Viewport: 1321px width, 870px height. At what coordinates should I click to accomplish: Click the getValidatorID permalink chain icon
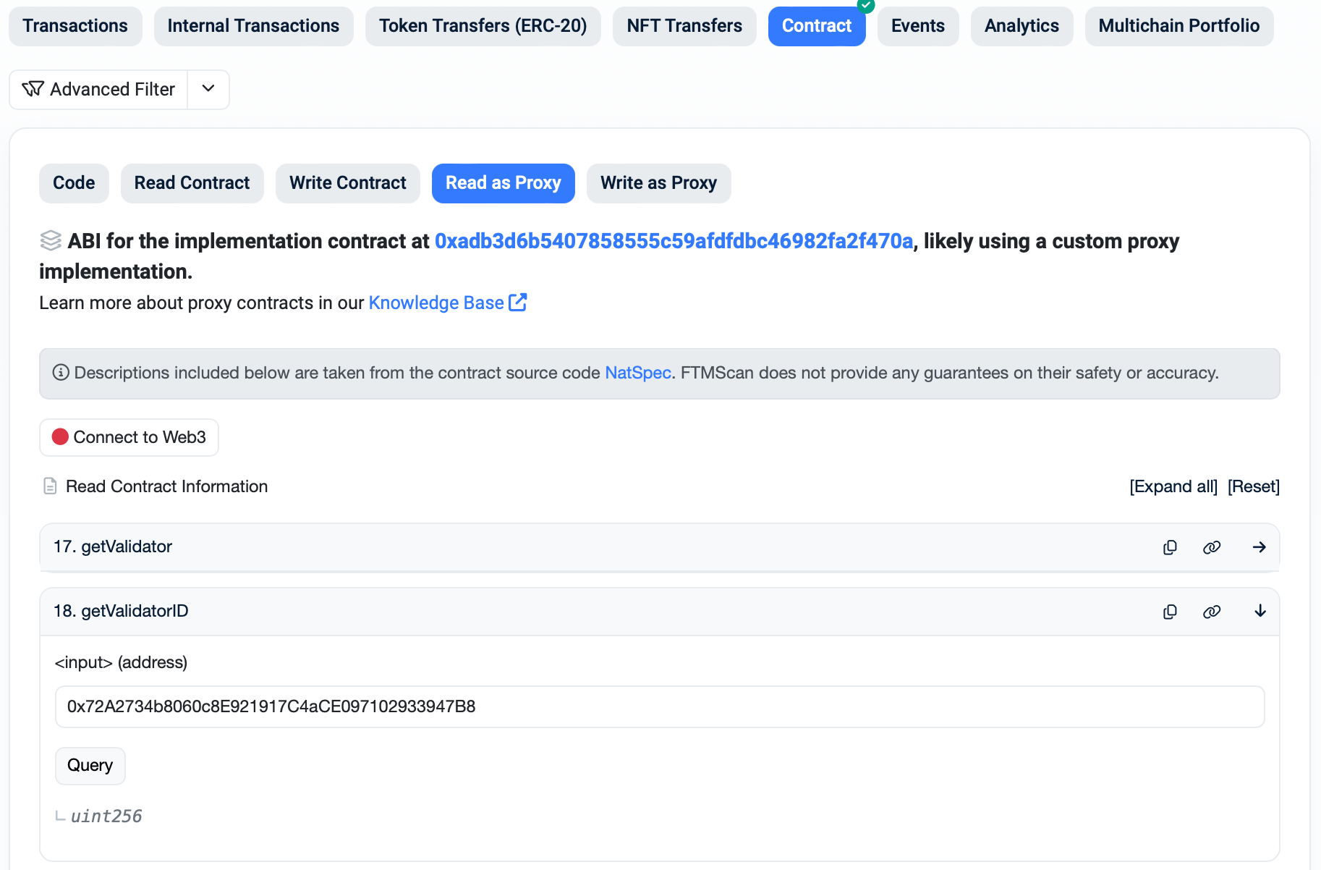pos(1212,612)
